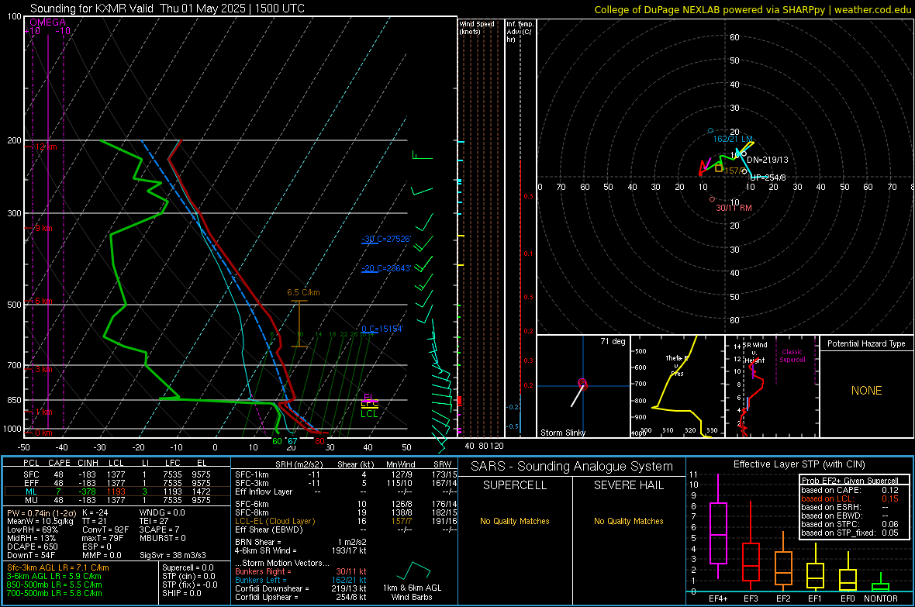Click the 'PW = 0.74in' value
Image resolution: width=915 pixels, height=607 pixels.
40,512
